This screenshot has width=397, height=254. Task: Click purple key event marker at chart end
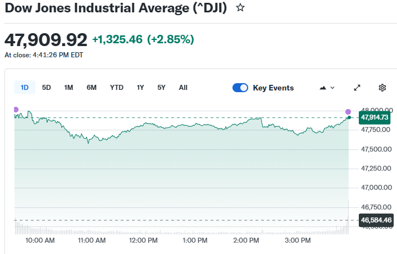348,111
